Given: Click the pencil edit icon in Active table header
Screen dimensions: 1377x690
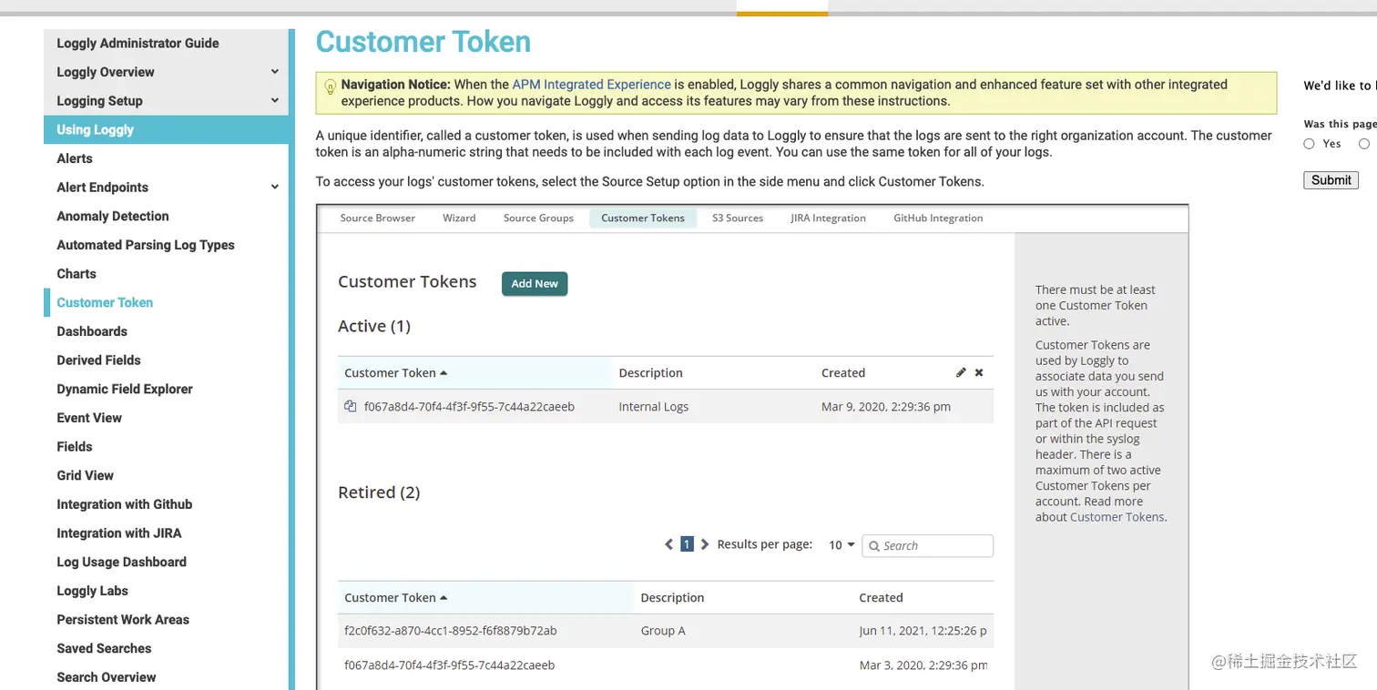Looking at the screenshot, I should click(961, 372).
